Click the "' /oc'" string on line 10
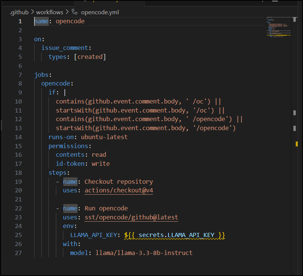The width and height of the screenshot is (303, 276). [197, 101]
